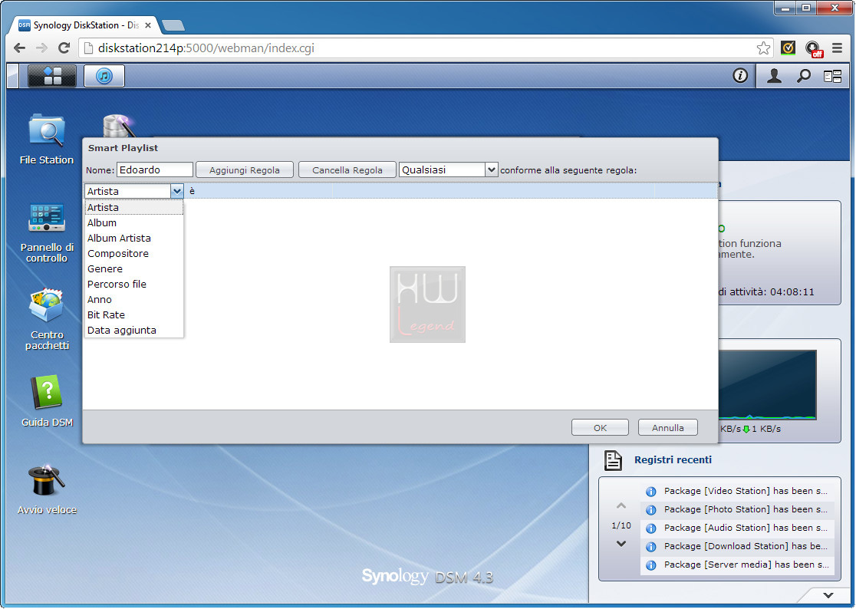Open the DSM information icon
This screenshot has width=856, height=609.
coord(739,75)
